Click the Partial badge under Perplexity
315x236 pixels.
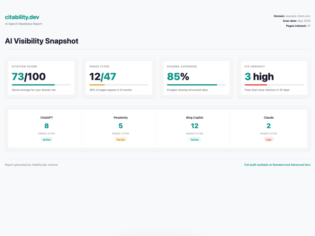(121, 140)
